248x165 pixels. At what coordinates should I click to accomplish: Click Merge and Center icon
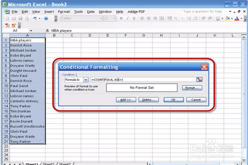[x=162, y=19]
